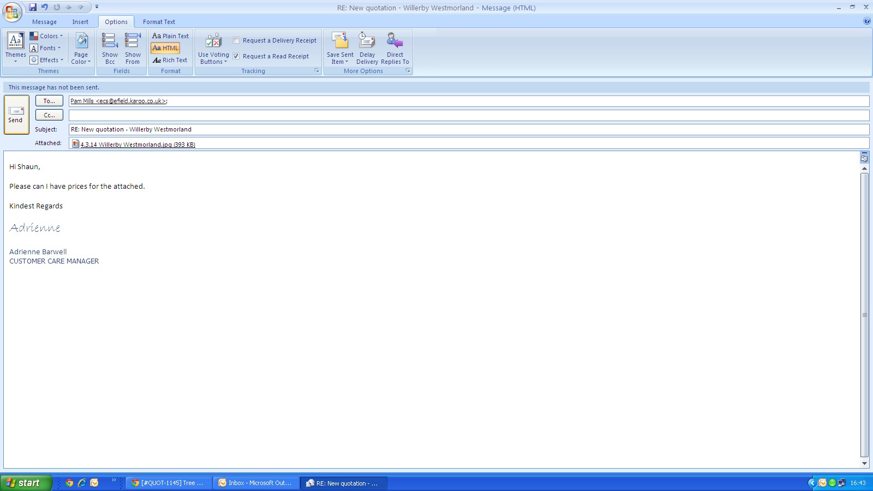Open the Save Sent Item dropdown

click(340, 48)
